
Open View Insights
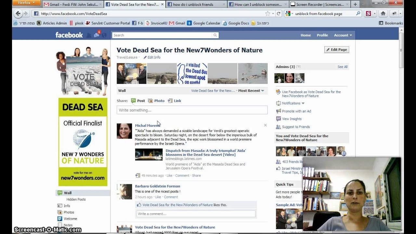(292, 119)
